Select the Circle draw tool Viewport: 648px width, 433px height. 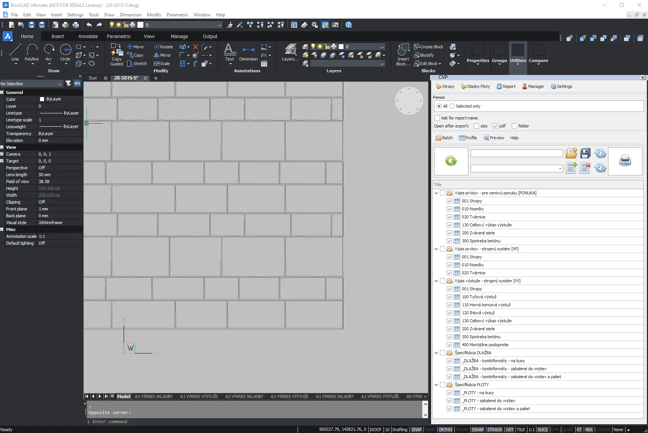click(x=65, y=53)
